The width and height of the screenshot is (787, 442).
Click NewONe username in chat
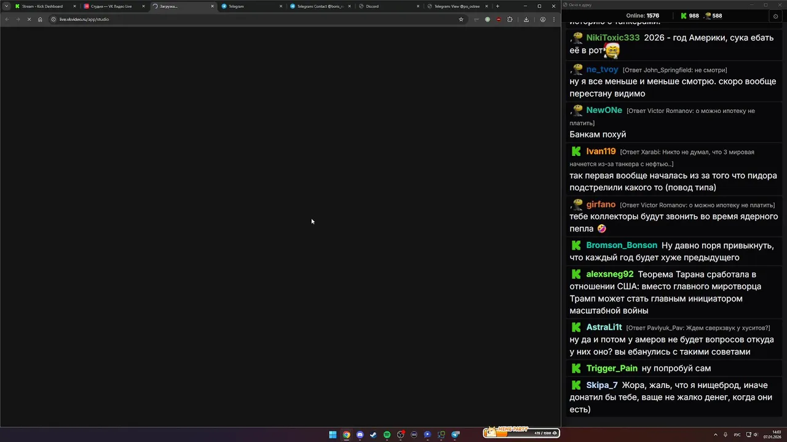pos(604,110)
